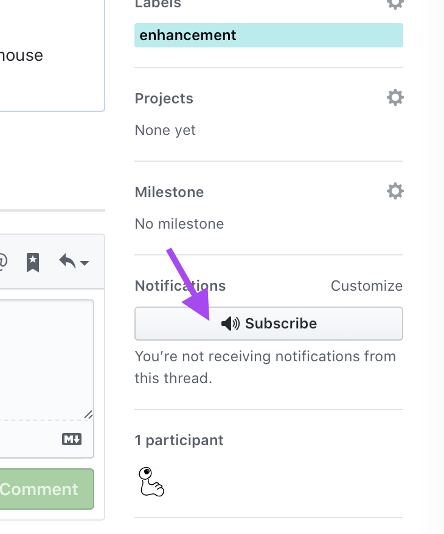
Task: Open the Customize notifications link
Action: click(366, 286)
